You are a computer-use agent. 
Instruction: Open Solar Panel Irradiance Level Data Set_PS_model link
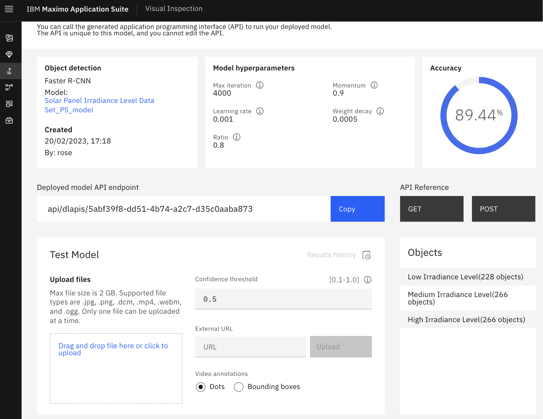(x=99, y=105)
